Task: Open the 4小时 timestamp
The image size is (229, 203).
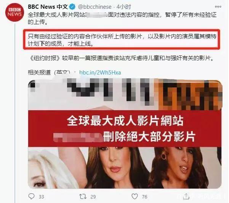Action: [x=123, y=7]
